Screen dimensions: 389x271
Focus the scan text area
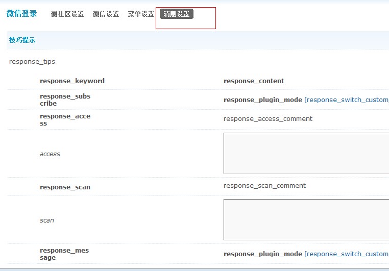pos(306,219)
